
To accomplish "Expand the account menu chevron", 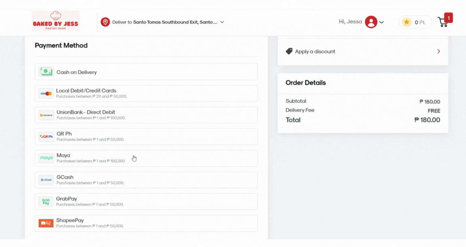I will tap(381, 22).
